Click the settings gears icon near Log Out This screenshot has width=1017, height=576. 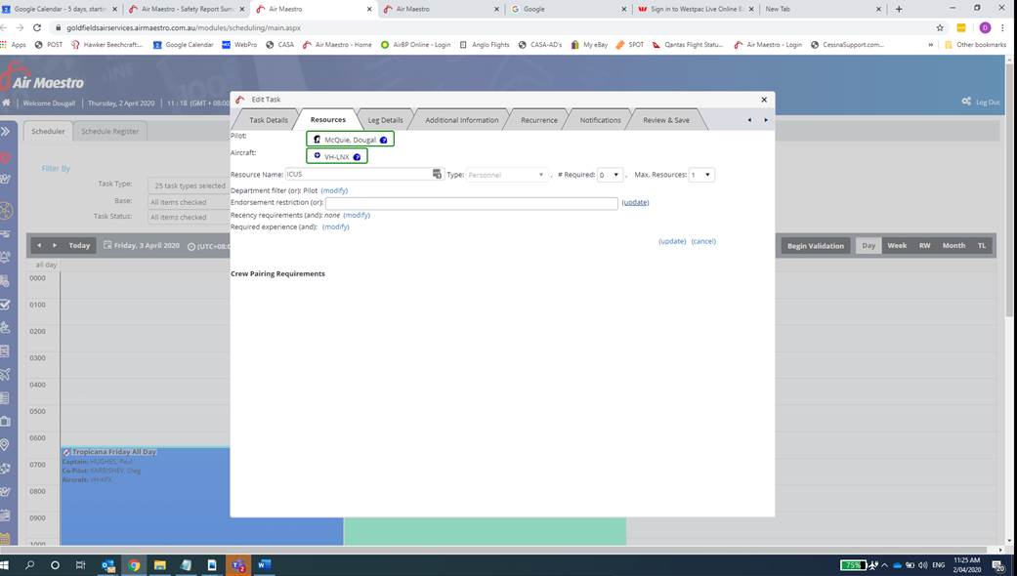point(966,102)
